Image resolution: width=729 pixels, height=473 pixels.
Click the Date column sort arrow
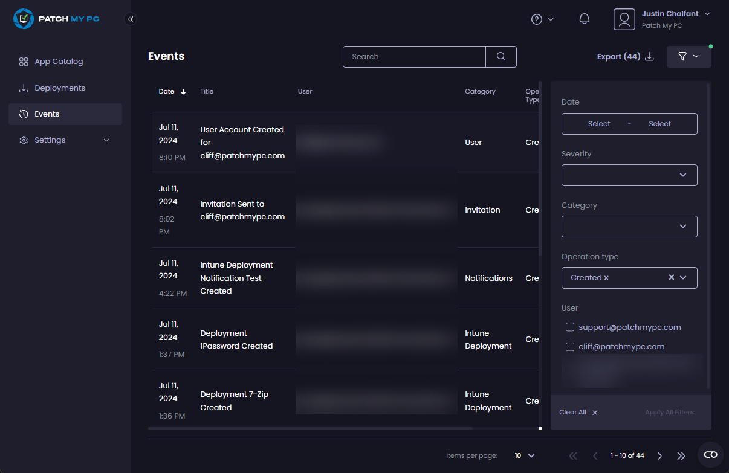pyautogui.click(x=182, y=91)
